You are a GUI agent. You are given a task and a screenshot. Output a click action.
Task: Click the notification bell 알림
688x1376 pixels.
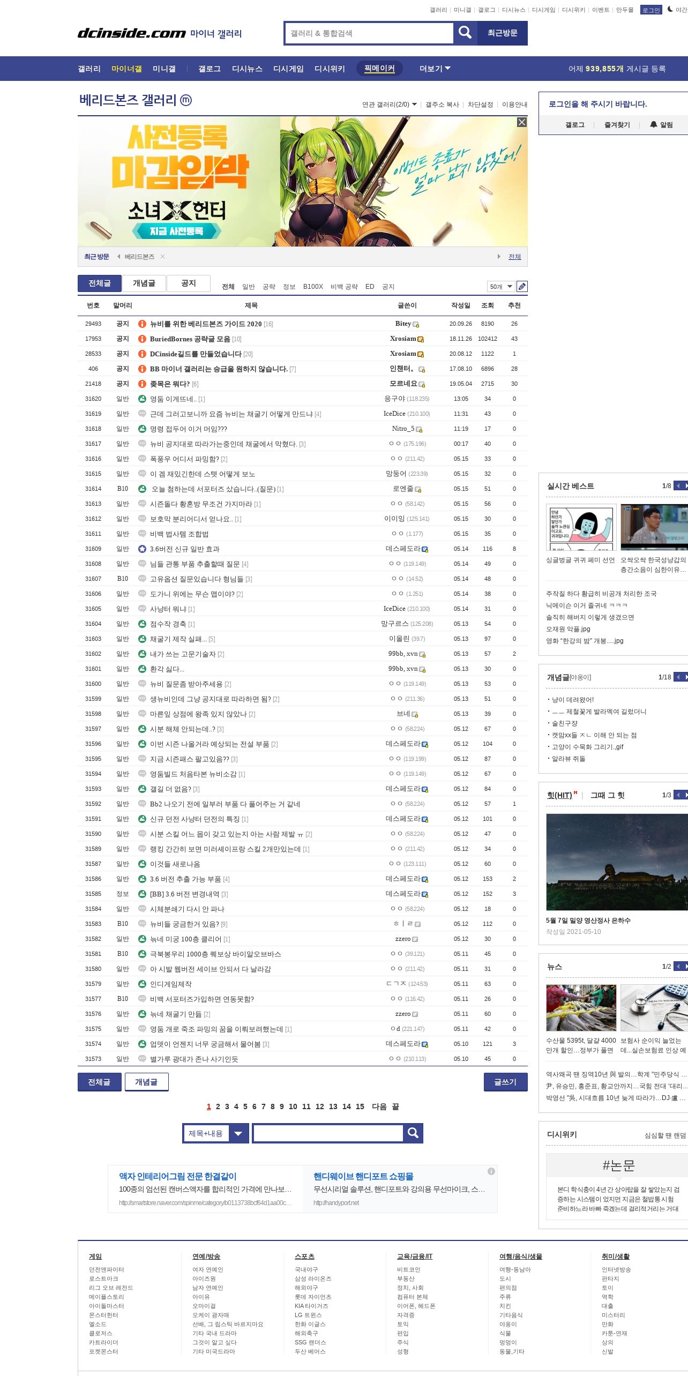coord(661,124)
